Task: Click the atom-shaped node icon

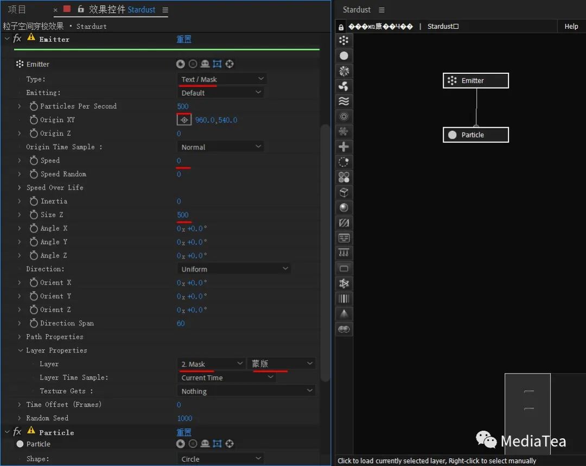Action: tap(344, 284)
